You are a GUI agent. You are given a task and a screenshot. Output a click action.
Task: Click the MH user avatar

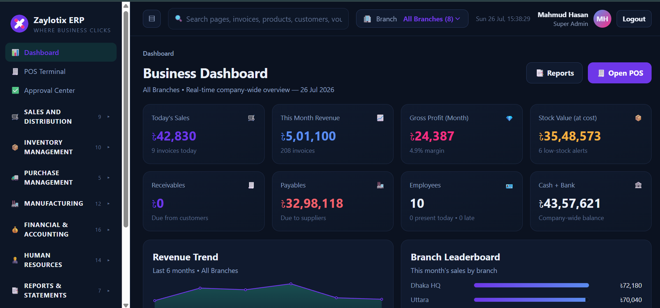coord(602,19)
